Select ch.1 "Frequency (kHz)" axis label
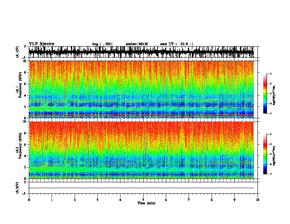The height and width of the screenshot is (224, 290). tap(20, 85)
